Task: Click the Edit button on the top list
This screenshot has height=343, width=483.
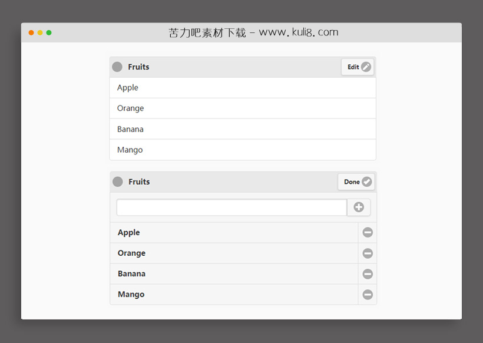Action: (x=358, y=67)
